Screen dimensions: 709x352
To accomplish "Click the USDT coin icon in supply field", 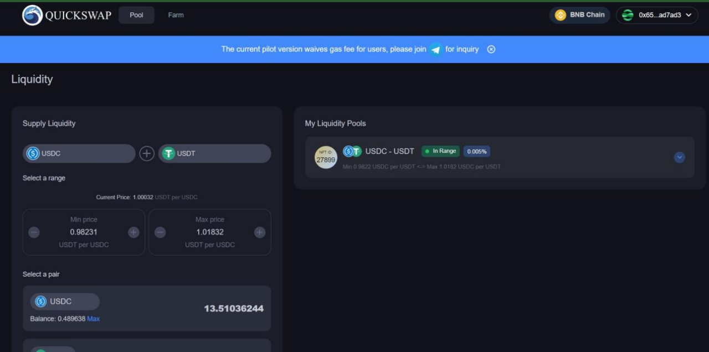I will [168, 153].
